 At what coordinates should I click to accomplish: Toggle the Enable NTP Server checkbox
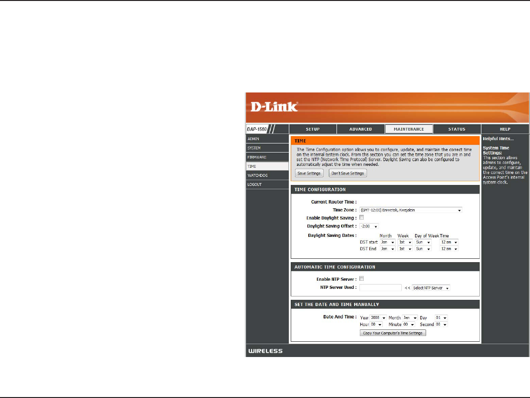pos(362,279)
